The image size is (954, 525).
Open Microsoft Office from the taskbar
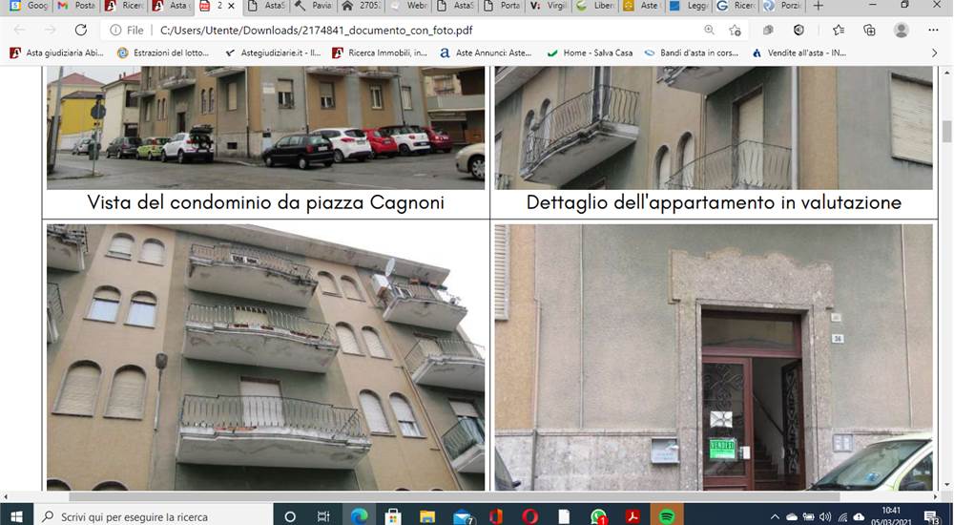pyautogui.click(x=496, y=516)
